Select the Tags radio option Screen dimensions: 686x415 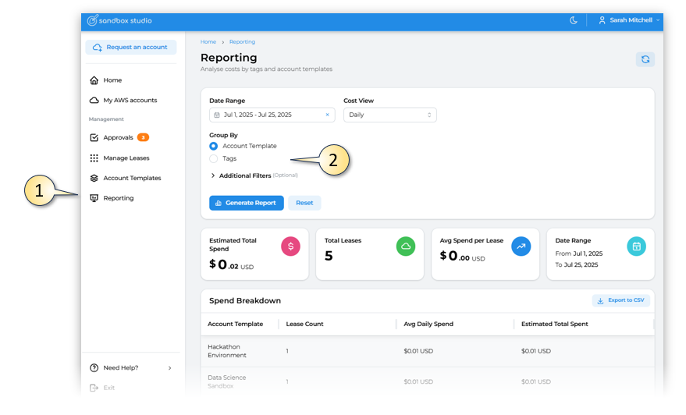(214, 158)
